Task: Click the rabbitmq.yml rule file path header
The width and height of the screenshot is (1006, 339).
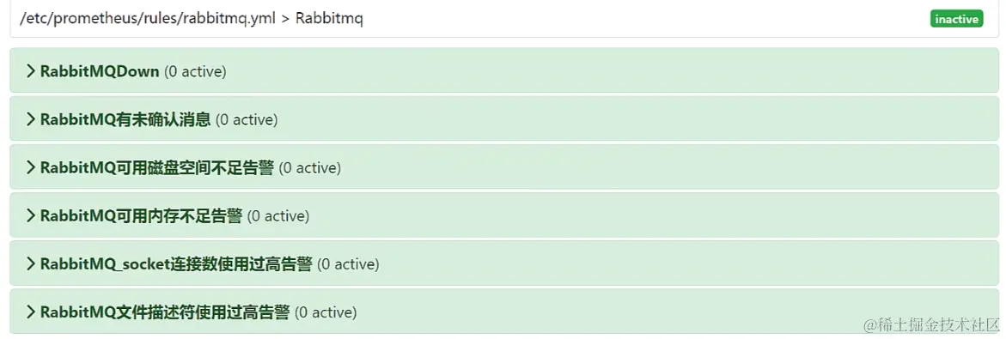Action: [192, 19]
